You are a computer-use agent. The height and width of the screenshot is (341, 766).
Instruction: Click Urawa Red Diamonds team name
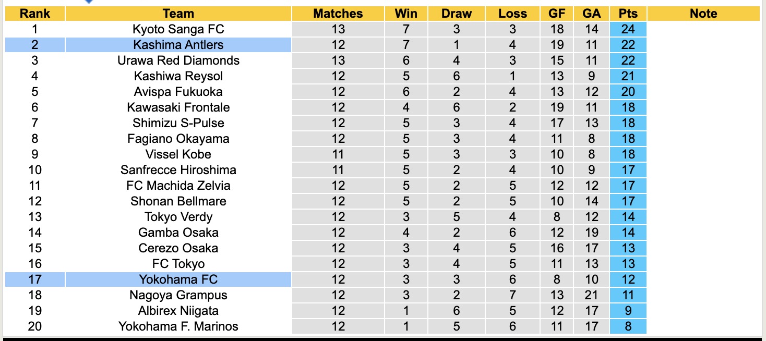tap(178, 60)
